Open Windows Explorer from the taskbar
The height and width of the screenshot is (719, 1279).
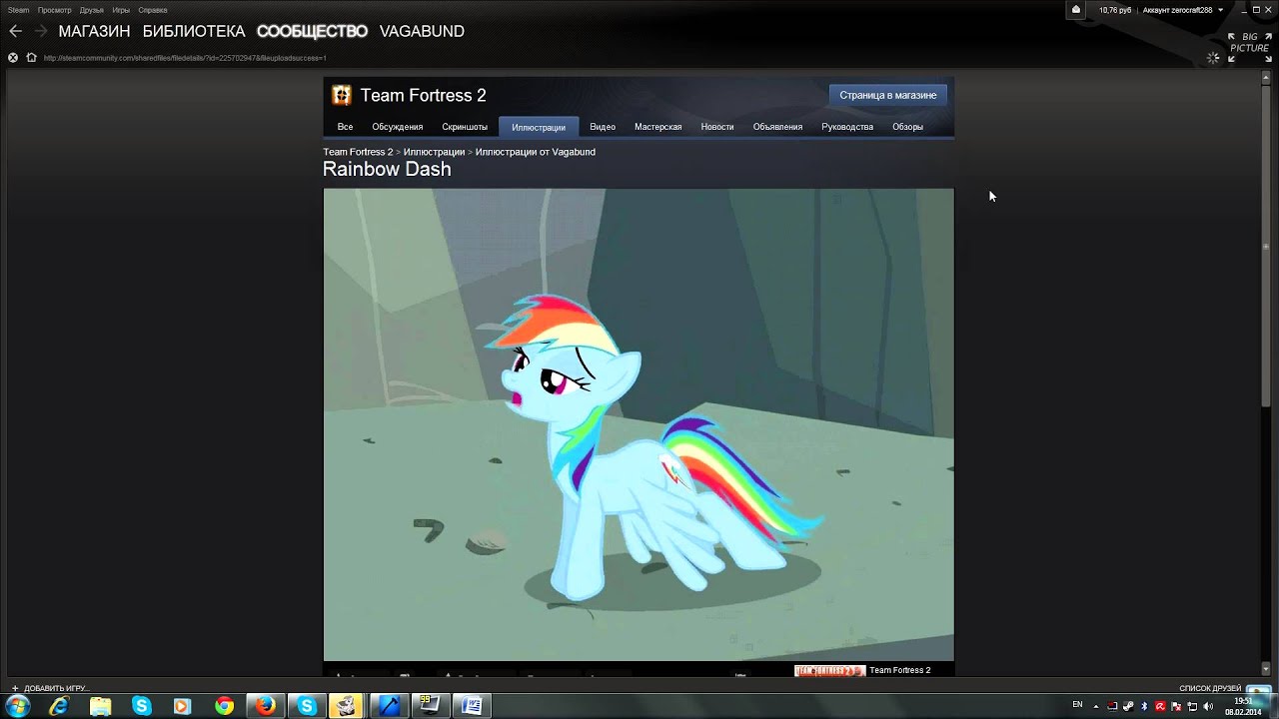pos(100,706)
